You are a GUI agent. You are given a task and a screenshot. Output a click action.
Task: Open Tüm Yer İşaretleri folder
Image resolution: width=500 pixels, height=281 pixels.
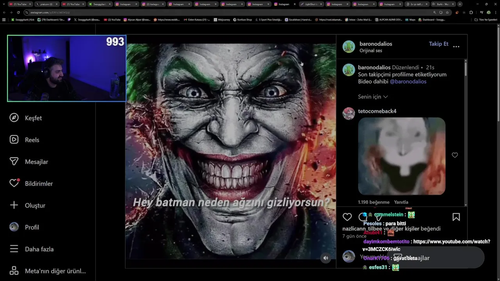coord(486,20)
